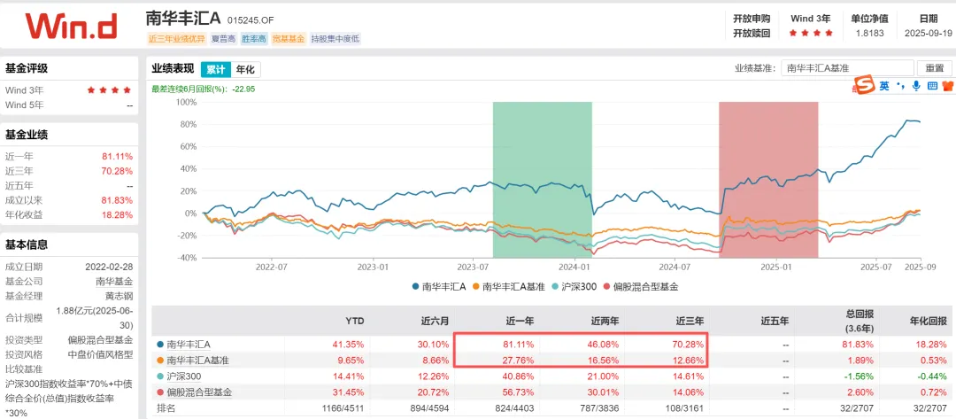
Task: Click the 排名 YTD cell 1166/4511
Action: click(x=343, y=408)
